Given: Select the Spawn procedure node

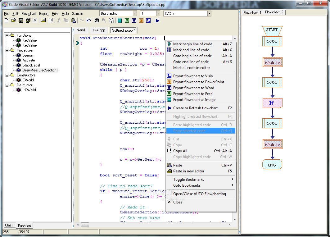Looking at the screenshot, I should click(28, 55).
